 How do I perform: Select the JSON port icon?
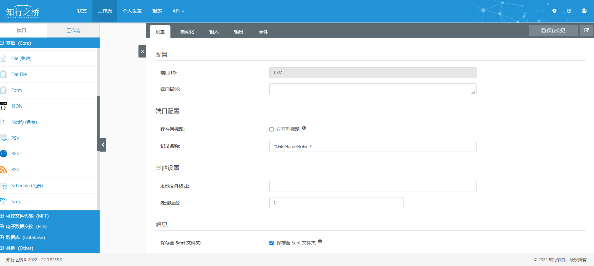tap(3, 106)
